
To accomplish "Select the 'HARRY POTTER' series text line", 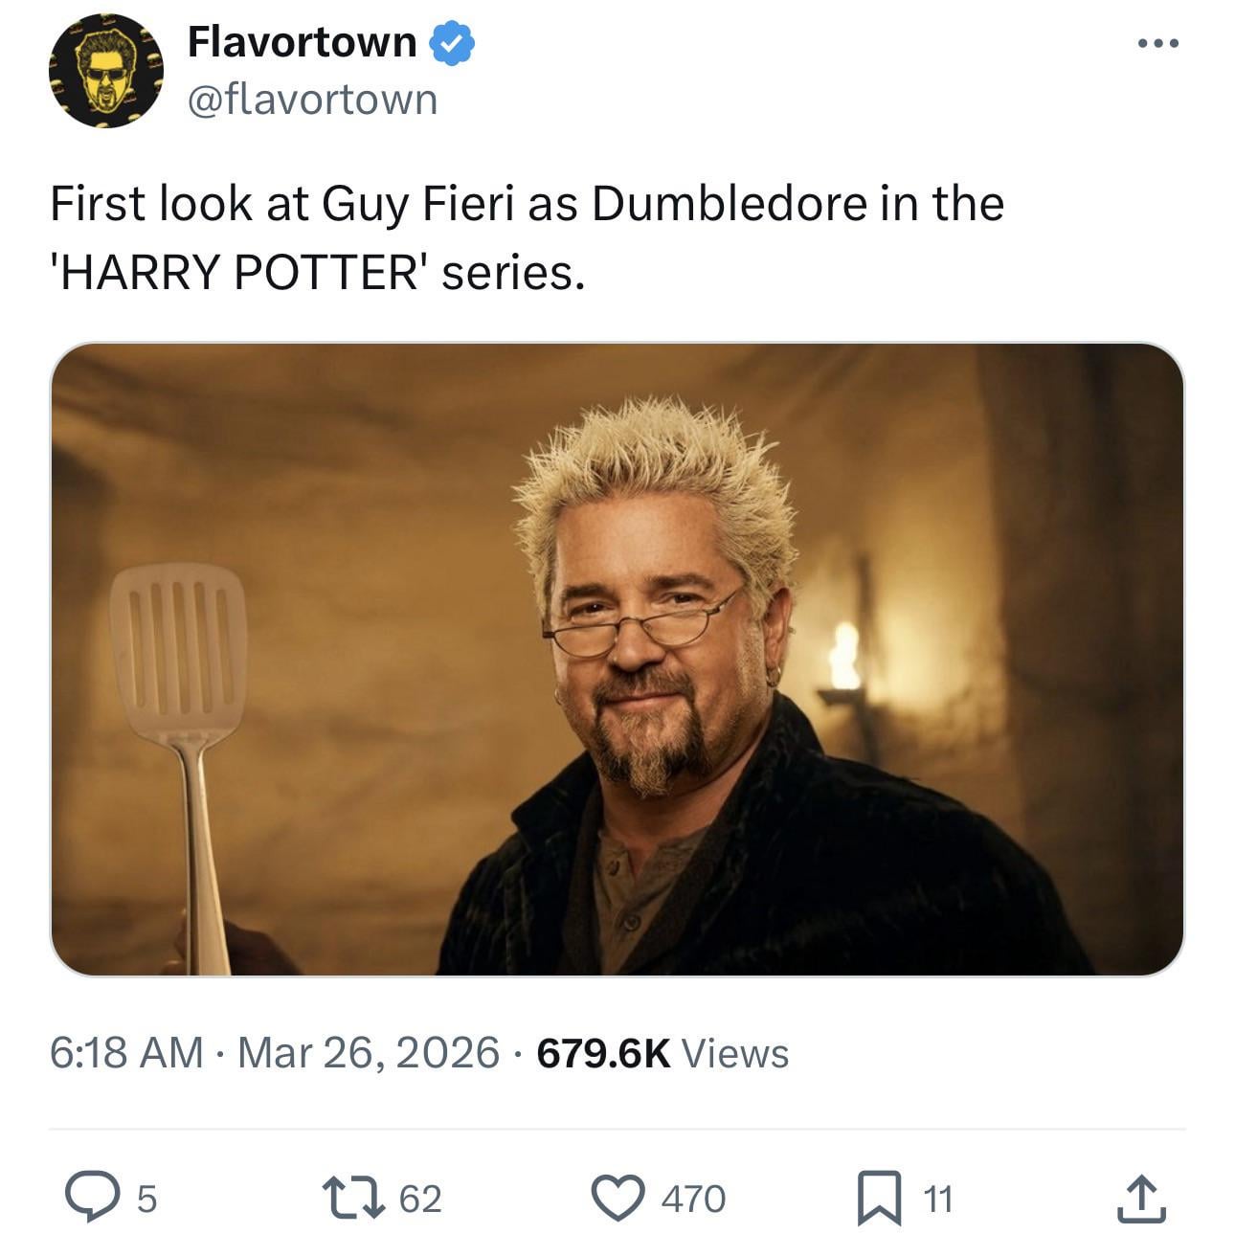I will [317, 274].
